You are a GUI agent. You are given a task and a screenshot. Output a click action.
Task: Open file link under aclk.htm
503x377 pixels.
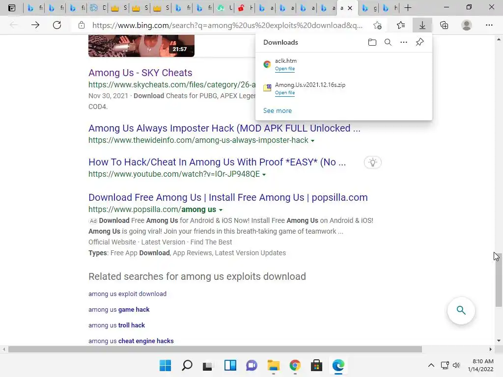click(x=284, y=69)
